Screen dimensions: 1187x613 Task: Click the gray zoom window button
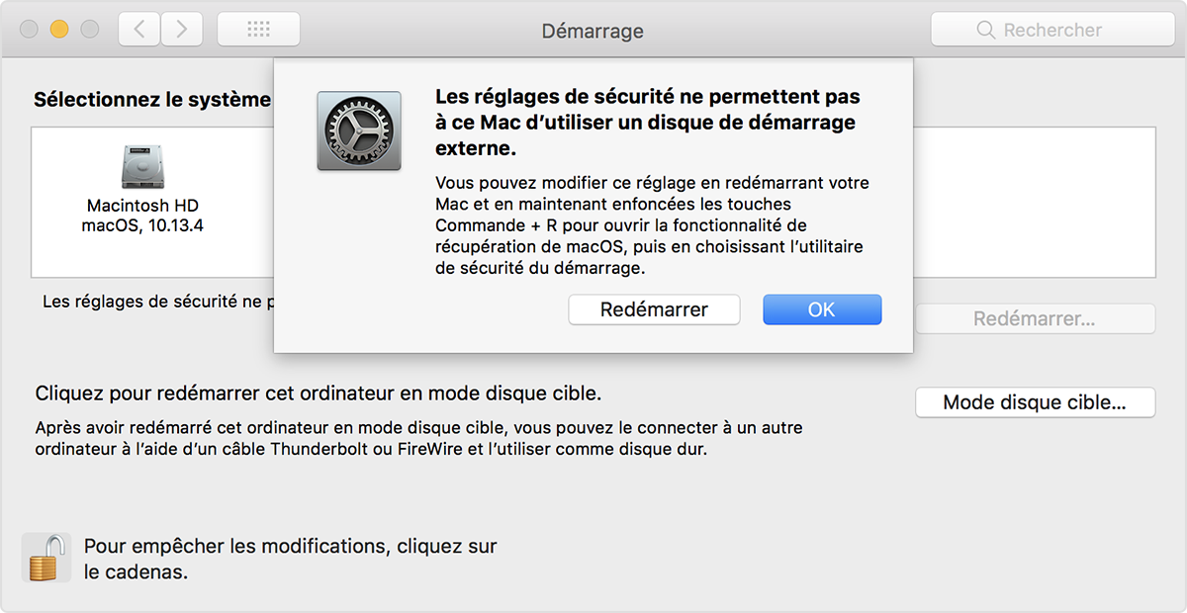pyautogui.click(x=89, y=30)
